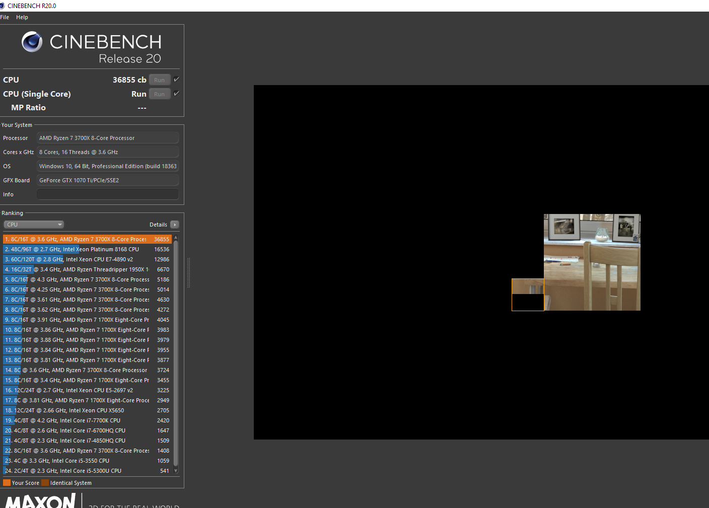This screenshot has height=508, width=709.
Task: Select the 4.25 GHz Ryzen 3700X row
Action: (x=87, y=289)
